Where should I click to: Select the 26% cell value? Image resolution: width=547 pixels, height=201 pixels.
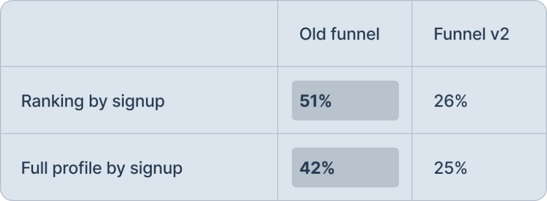click(450, 101)
